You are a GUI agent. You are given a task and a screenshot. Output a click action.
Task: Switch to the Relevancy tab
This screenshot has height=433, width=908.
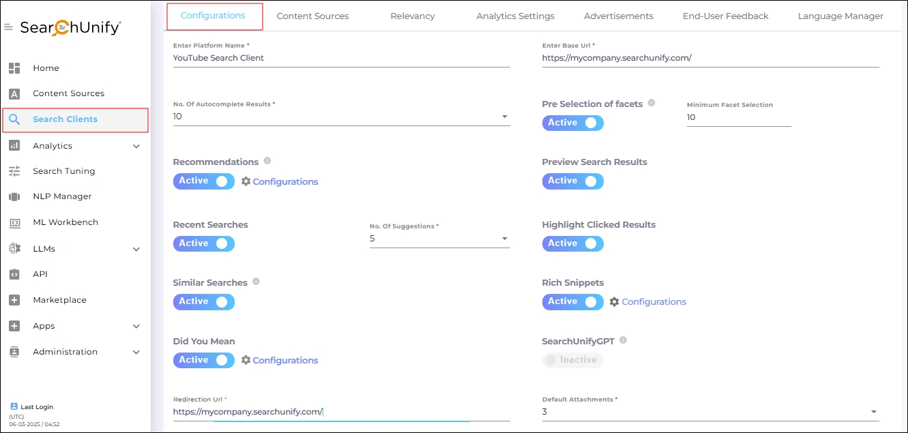pyautogui.click(x=412, y=16)
